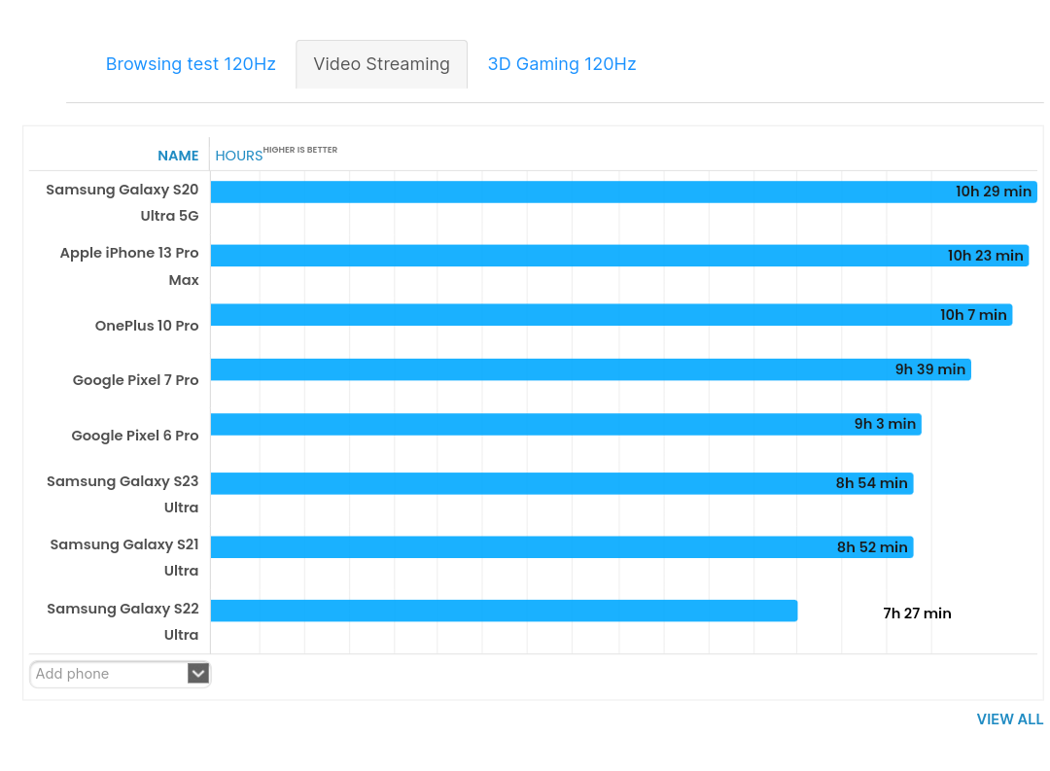Select the OnePlus 10 Pro name label
Viewport: 1050px width, 771px height.
coord(147,326)
